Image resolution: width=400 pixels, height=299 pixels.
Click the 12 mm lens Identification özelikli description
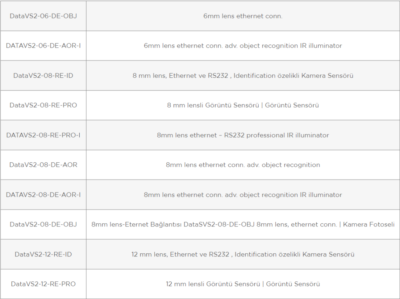pos(243,255)
